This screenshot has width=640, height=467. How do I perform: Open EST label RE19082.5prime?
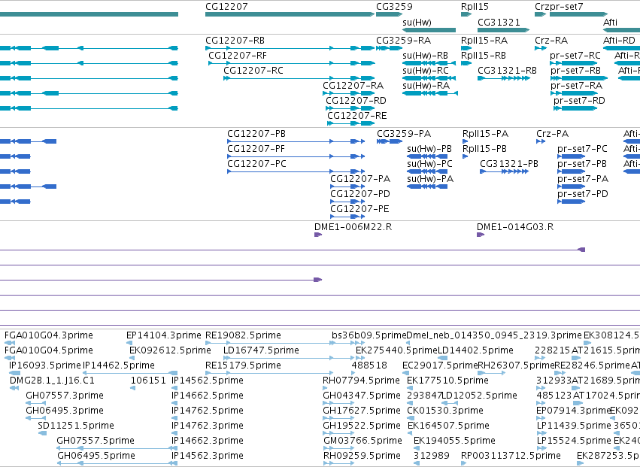coord(243,335)
